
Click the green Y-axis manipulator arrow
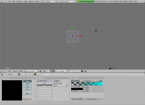pos(72,28)
